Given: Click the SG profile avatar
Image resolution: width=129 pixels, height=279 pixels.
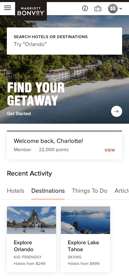Looking at the screenshot, I should pyautogui.click(x=113, y=8).
